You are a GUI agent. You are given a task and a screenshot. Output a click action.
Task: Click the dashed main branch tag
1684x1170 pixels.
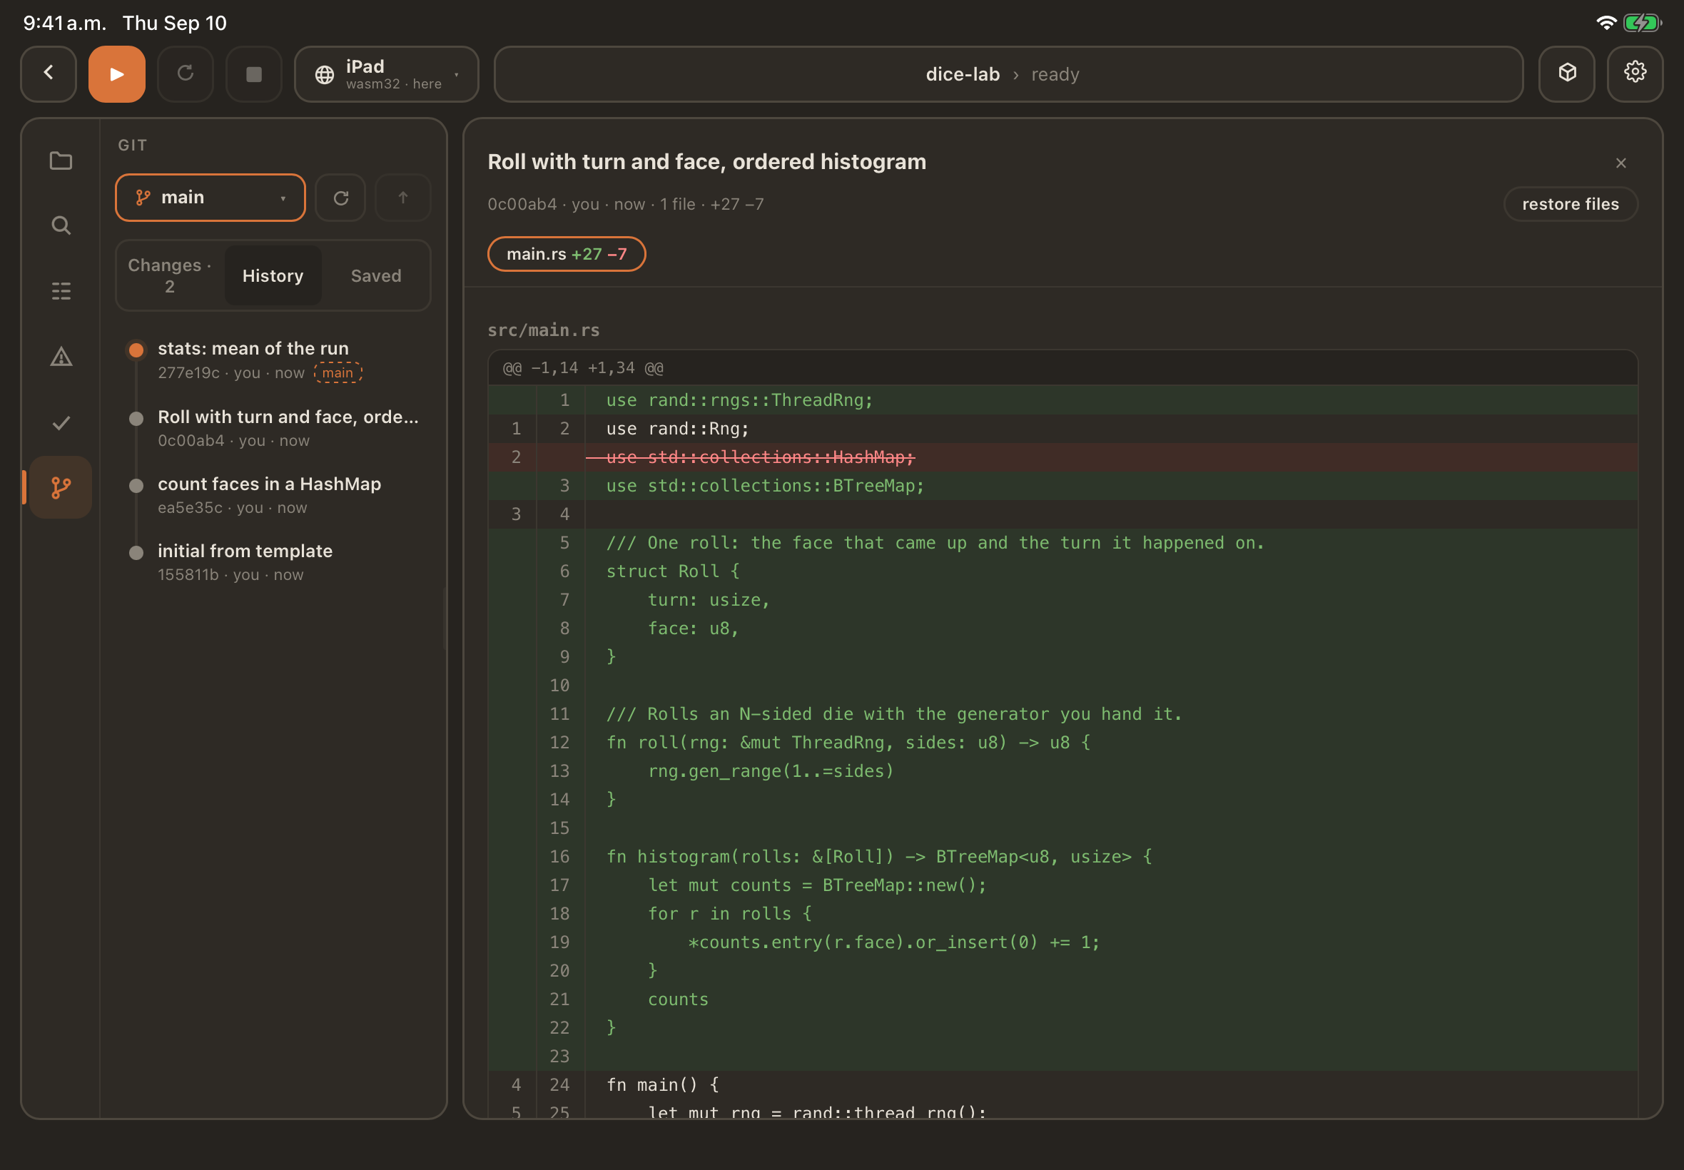tap(338, 373)
